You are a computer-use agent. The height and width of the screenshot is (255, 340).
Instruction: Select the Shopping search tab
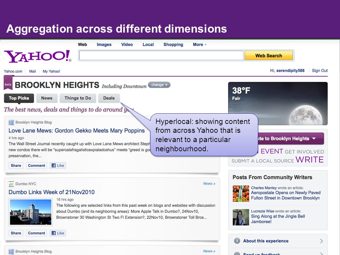[x=173, y=45]
